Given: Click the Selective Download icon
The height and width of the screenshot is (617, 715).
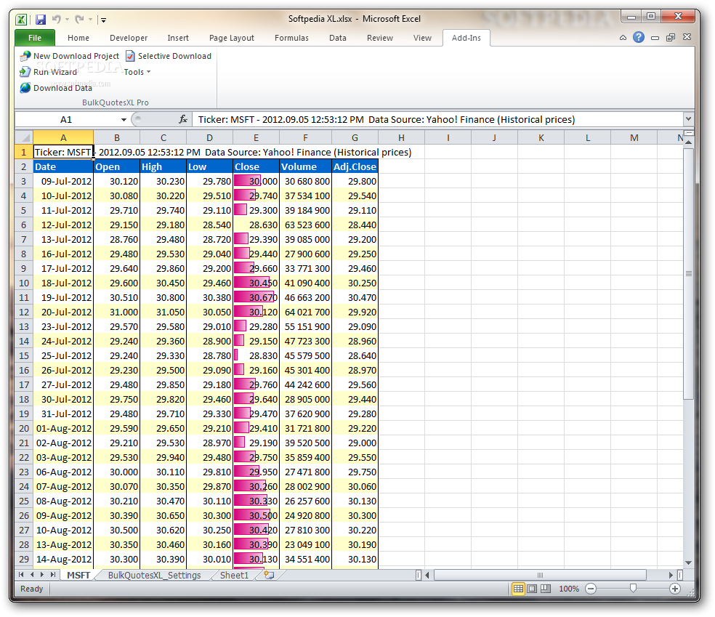Looking at the screenshot, I should coord(130,56).
